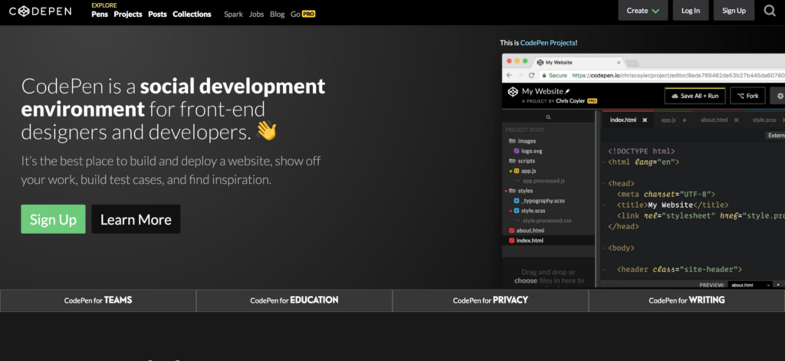This screenshot has height=361, width=785.
Task: Fold the head tag in the code editor
Action: click(x=603, y=184)
